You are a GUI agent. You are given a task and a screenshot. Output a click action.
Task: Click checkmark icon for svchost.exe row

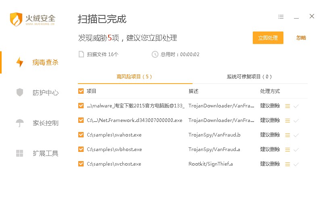(x=296, y=164)
